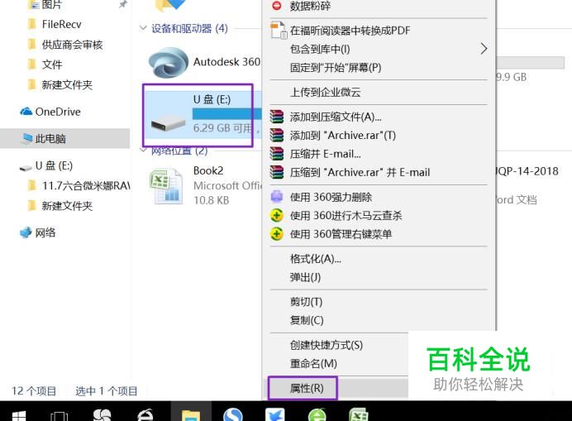
Task: Open the Excel taskbar icon
Action: click(359, 414)
